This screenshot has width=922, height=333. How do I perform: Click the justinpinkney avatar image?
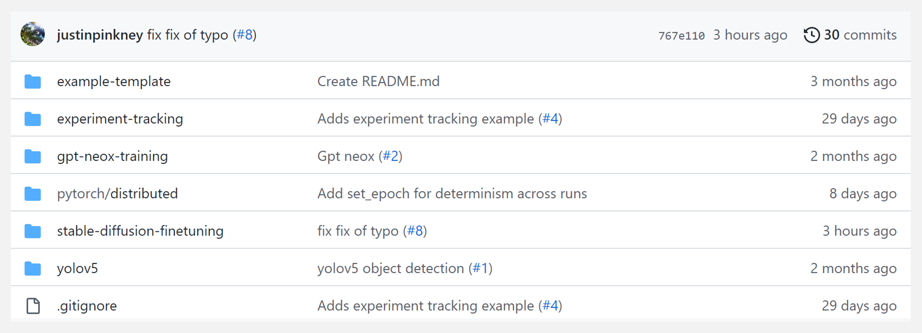pos(33,35)
